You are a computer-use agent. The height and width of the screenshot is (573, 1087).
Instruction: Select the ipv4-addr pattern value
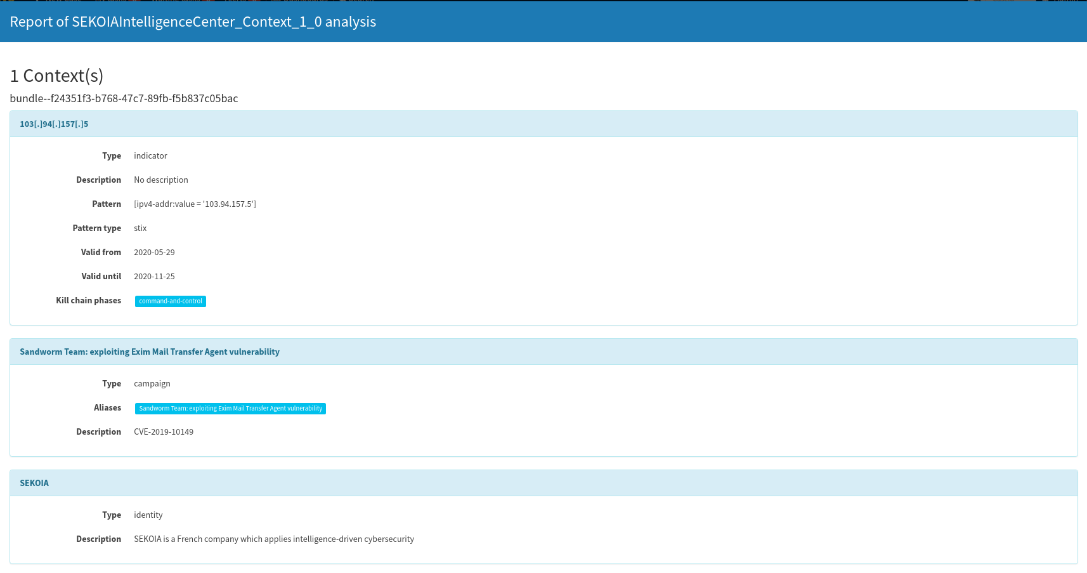195,204
